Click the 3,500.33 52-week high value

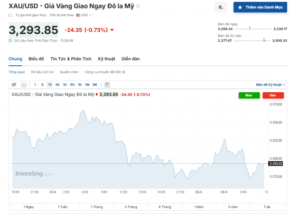coord(280,40)
